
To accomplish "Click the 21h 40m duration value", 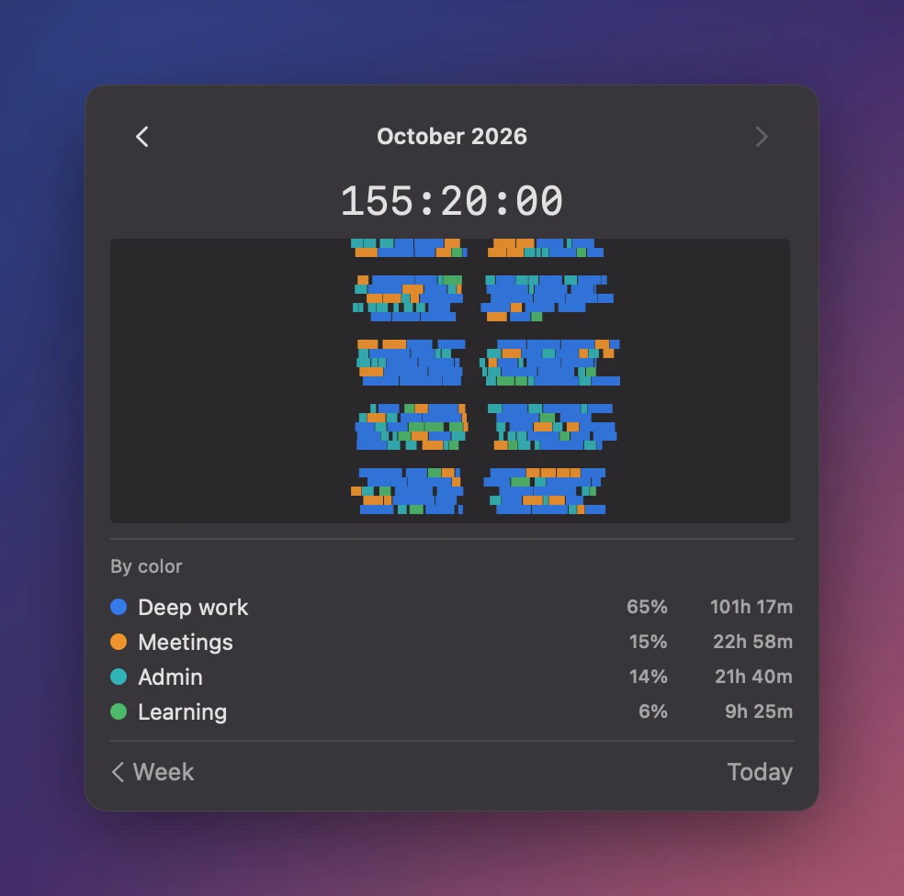I will 753,677.
